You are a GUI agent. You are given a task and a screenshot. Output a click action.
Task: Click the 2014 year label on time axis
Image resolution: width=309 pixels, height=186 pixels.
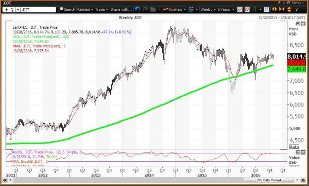[149, 175]
